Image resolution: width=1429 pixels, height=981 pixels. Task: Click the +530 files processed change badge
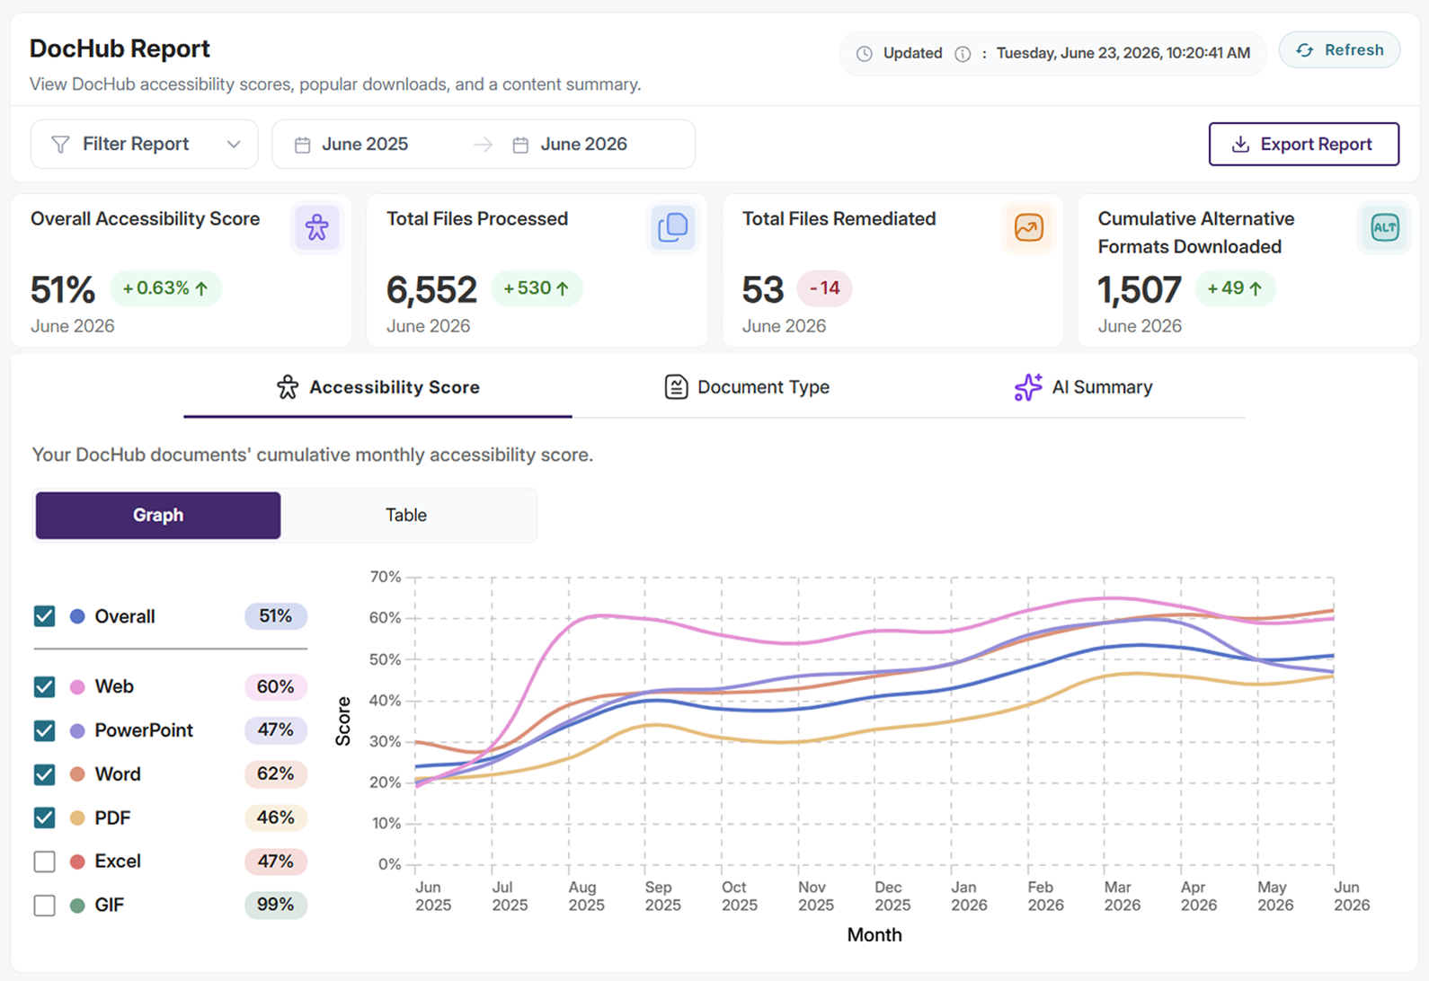537,289
